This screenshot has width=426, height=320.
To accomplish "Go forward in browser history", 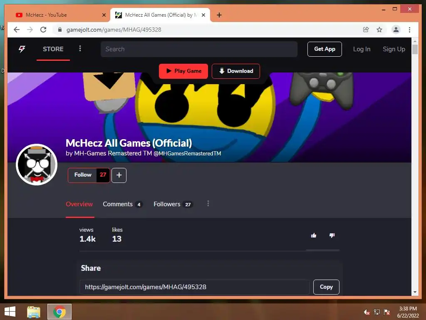I will click(30, 30).
